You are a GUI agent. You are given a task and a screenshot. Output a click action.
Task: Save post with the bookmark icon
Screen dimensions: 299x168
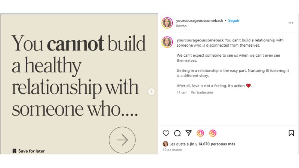click(x=291, y=133)
